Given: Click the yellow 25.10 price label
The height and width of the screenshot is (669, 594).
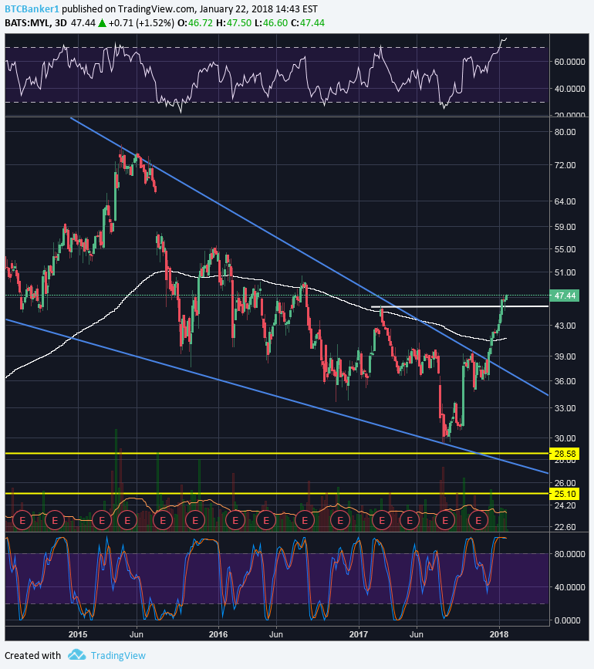Looking at the screenshot, I should (565, 494).
